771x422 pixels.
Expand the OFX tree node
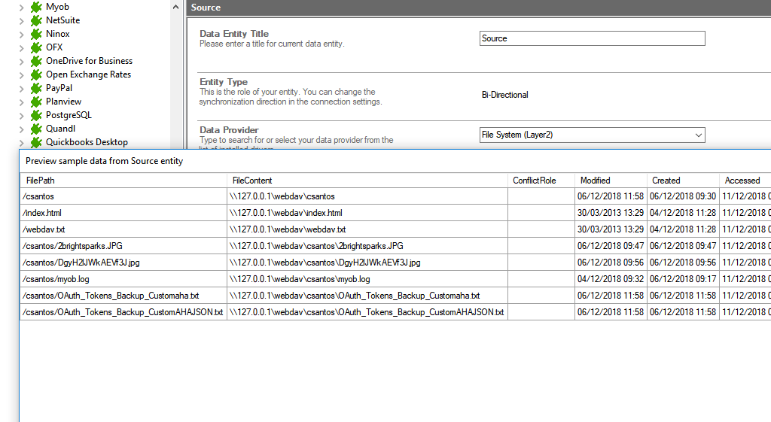[21, 47]
